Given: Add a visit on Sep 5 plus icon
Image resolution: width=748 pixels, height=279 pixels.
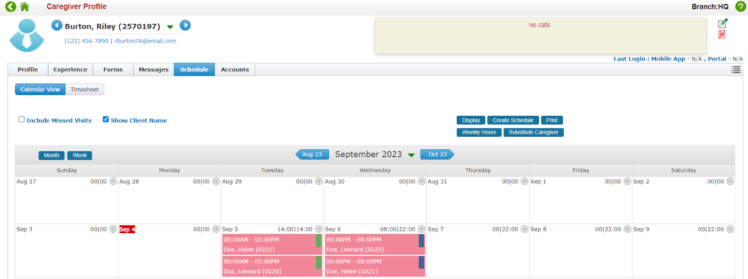Looking at the screenshot, I should click(319, 229).
